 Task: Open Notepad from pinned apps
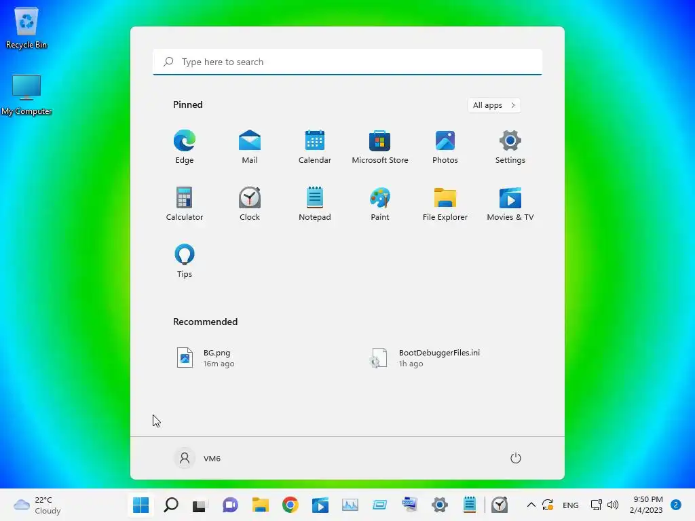[x=315, y=204]
